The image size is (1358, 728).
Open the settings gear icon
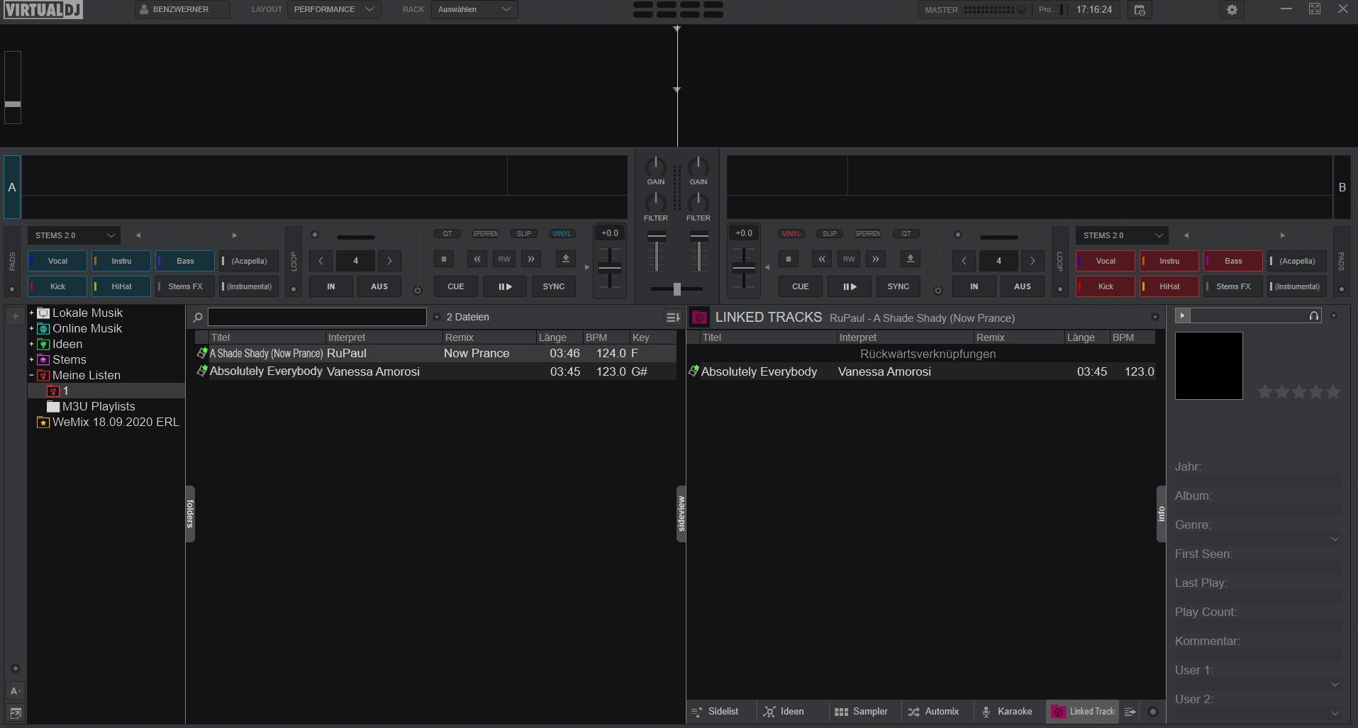[1232, 10]
